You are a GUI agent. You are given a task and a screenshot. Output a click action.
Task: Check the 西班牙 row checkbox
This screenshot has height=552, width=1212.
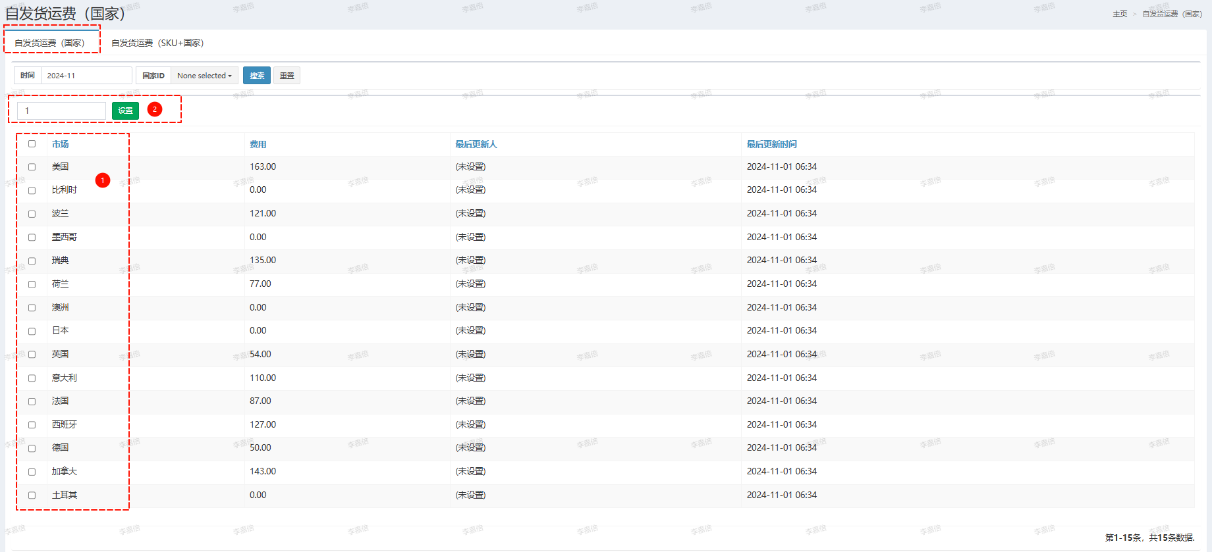pyautogui.click(x=32, y=425)
